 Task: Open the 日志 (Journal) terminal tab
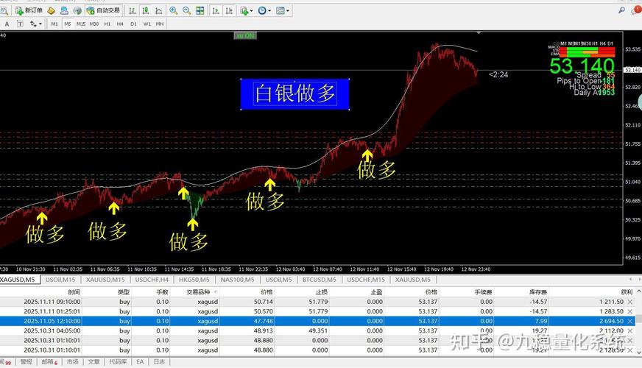pyautogui.click(x=159, y=362)
